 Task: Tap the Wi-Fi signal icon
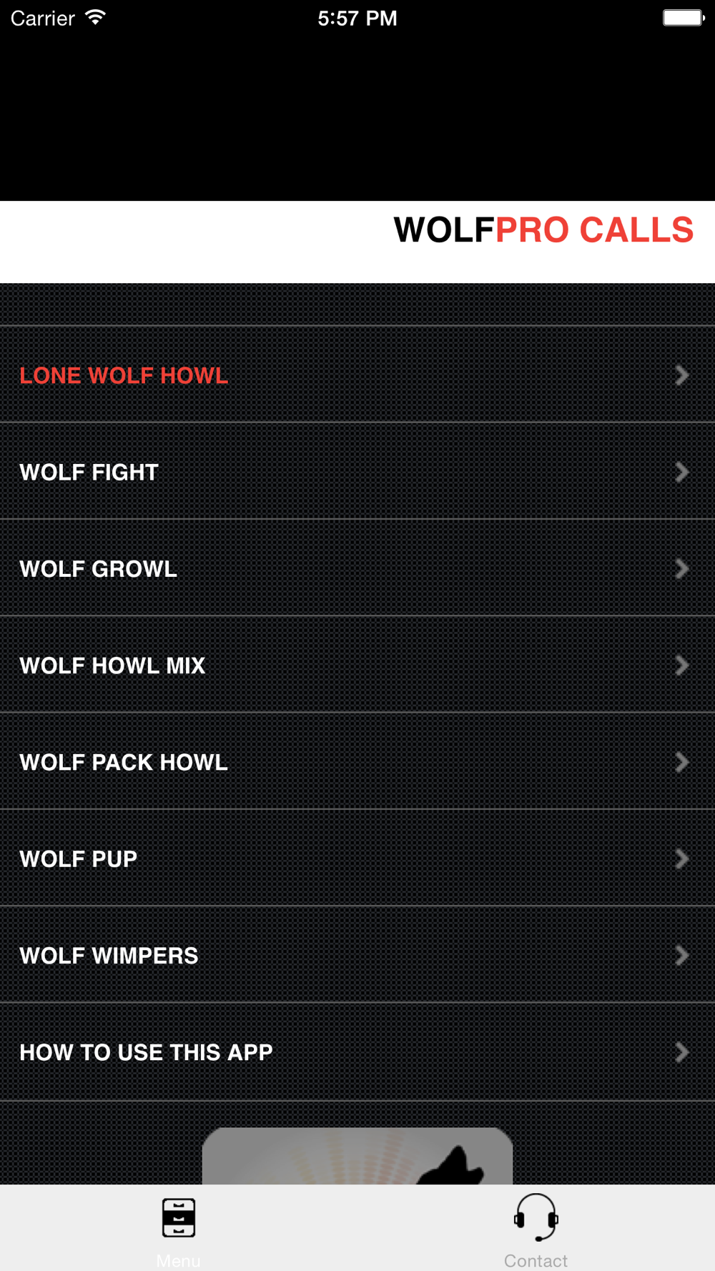[95, 17]
